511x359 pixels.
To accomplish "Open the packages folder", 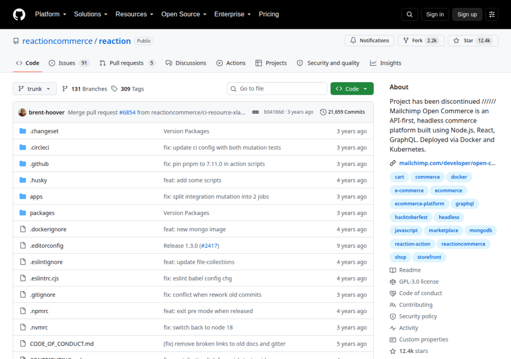I will [42, 213].
